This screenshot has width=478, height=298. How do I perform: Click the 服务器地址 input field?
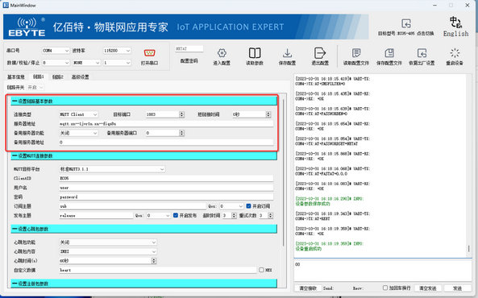pyautogui.click(x=166, y=124)
